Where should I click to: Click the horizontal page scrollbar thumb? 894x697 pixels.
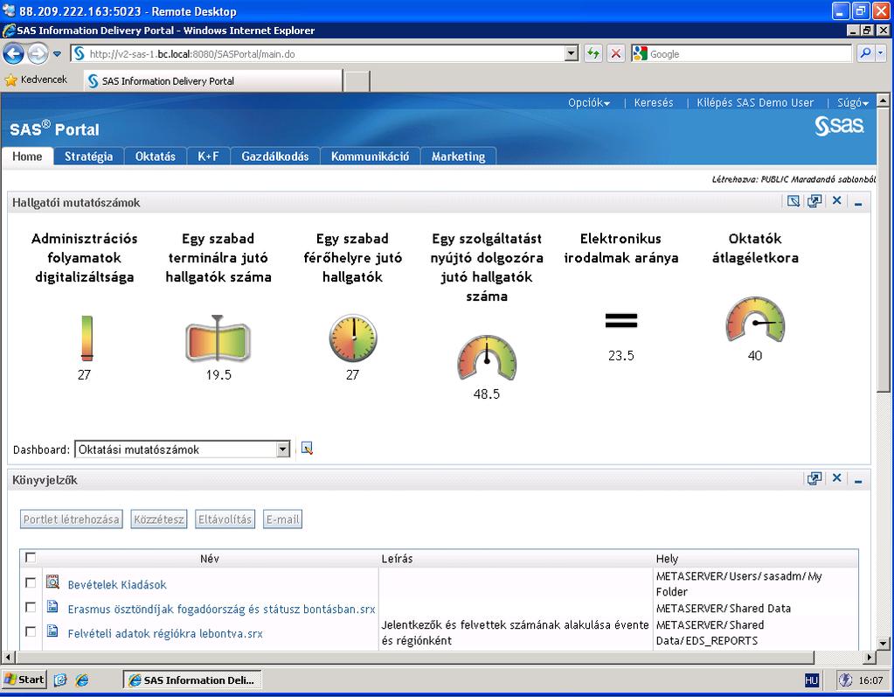(x=414, y=657)
